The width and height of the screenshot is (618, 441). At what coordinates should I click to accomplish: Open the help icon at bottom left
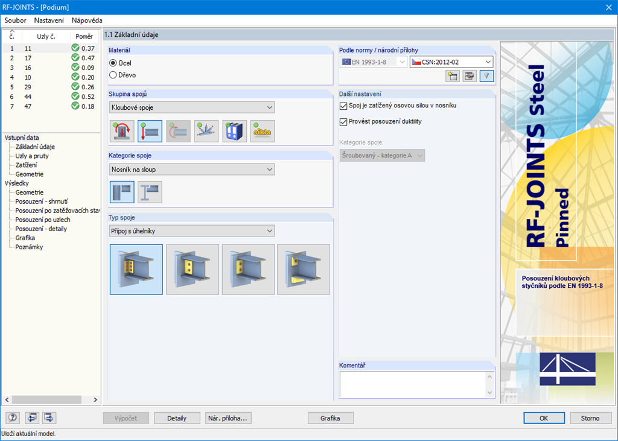coord(13,417)
